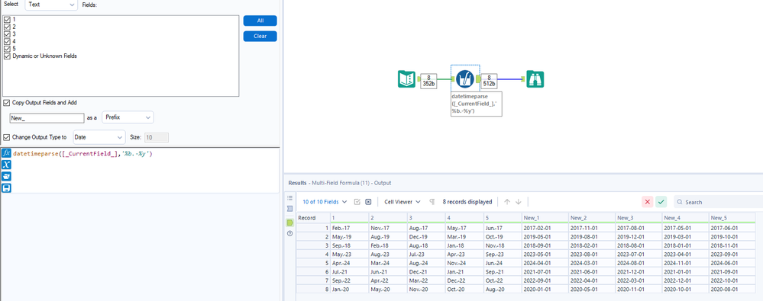This screenshot has width=763, height=301.
Task: Click the New_3 column header
Action: tap(639, 217)
